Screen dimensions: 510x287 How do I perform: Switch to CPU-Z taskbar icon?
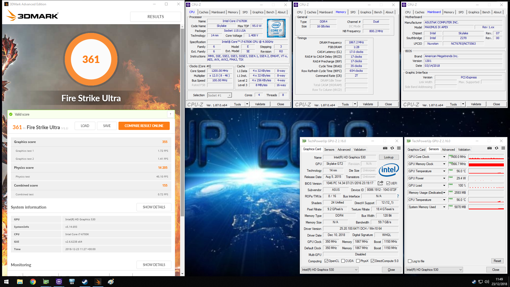59,282
